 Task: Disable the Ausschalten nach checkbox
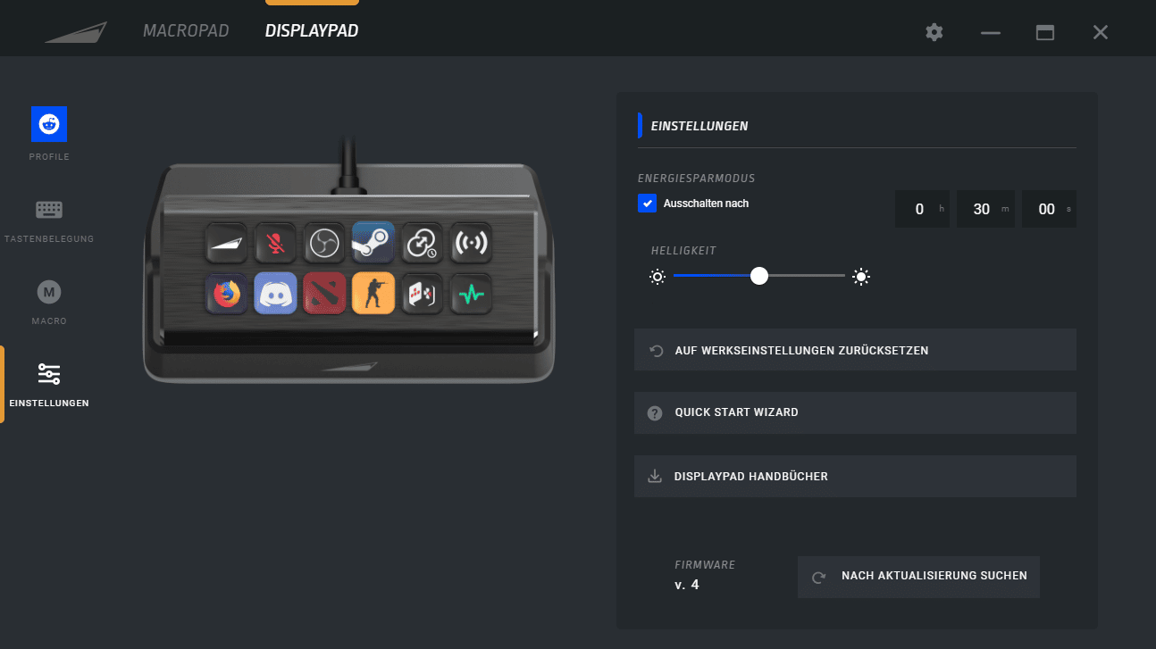pyautogui.click(x=648, y=204)
